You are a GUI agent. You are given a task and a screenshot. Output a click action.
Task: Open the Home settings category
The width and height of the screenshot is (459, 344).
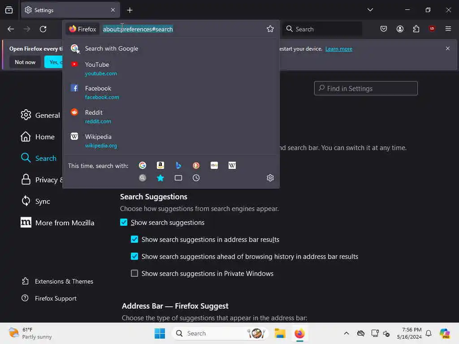coord(38,137)
